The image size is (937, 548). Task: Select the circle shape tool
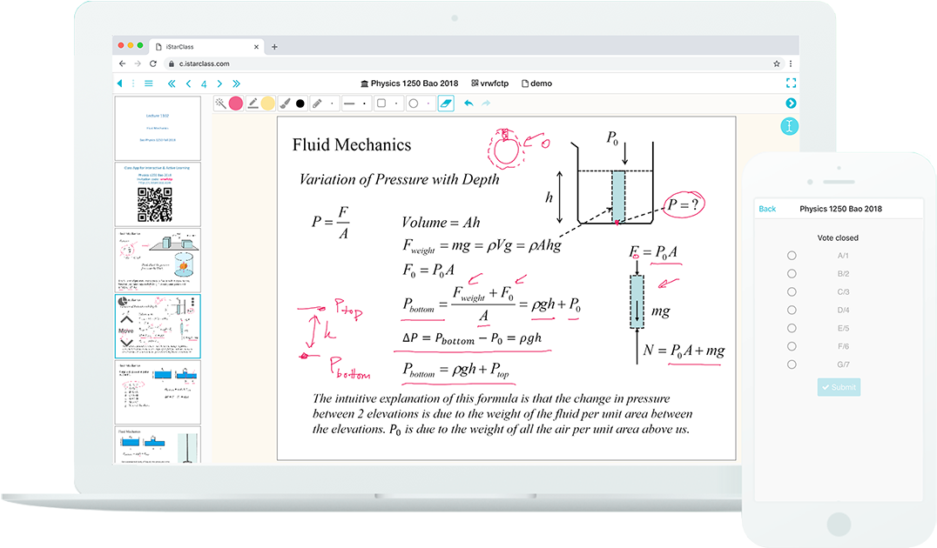coord(413,104)
